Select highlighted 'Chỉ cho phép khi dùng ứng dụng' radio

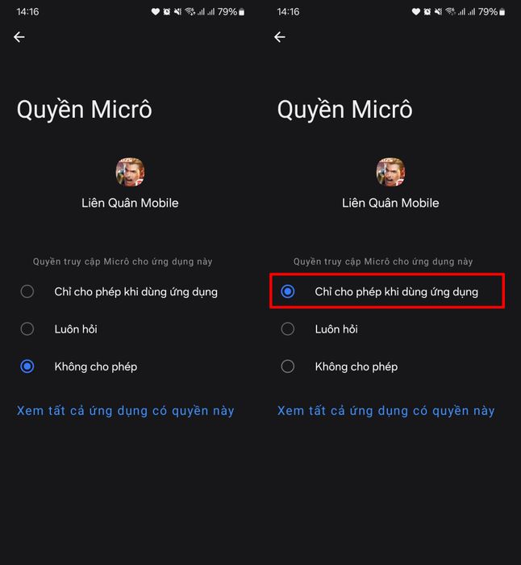387,291
